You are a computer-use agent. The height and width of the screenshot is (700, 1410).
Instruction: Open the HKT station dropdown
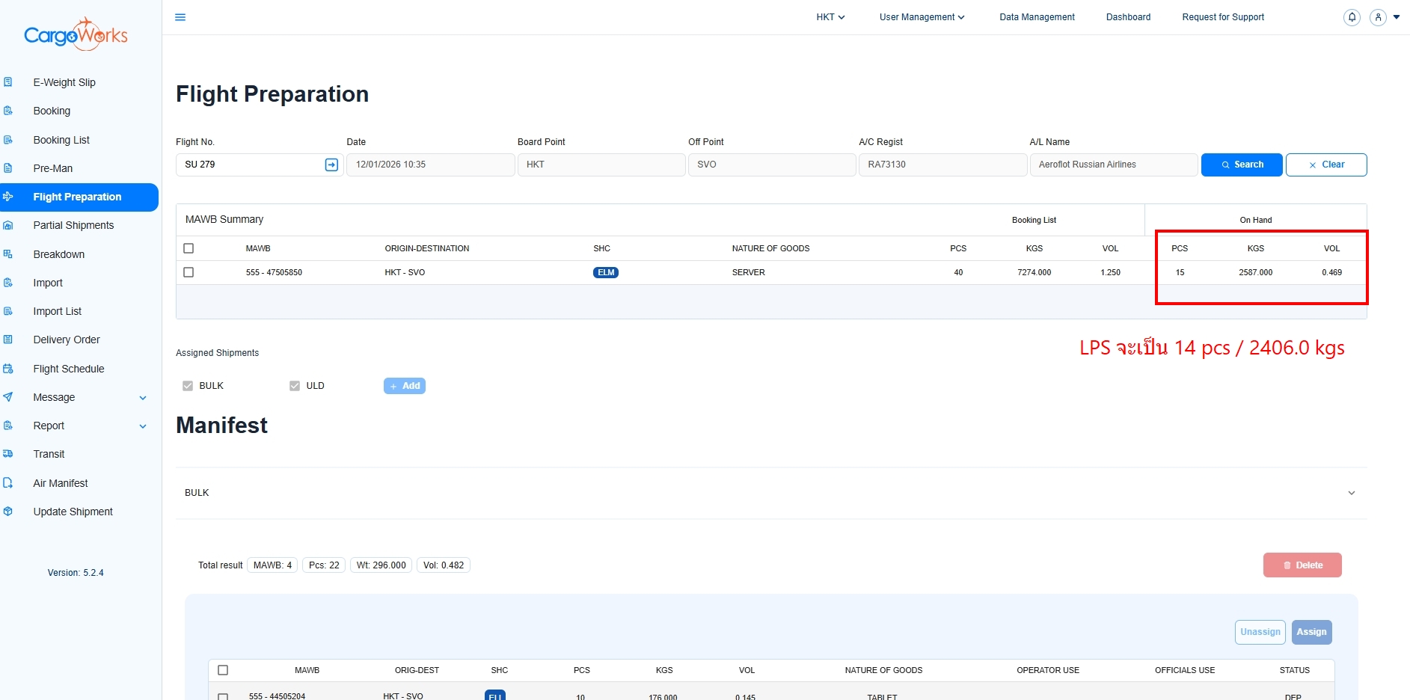tap(830, 17)
